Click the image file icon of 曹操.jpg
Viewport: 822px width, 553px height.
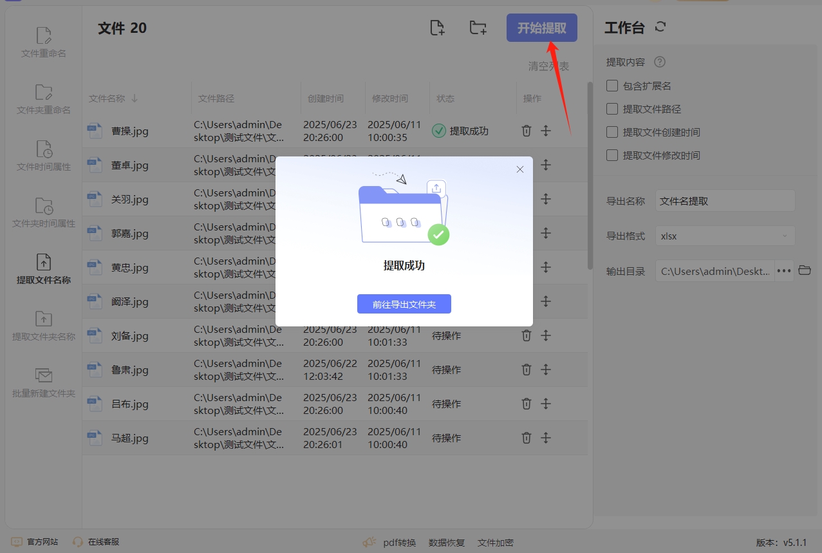(95, 131)
